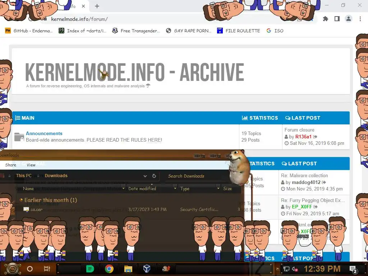Sort by Size column in Downloads

[227, 189]
